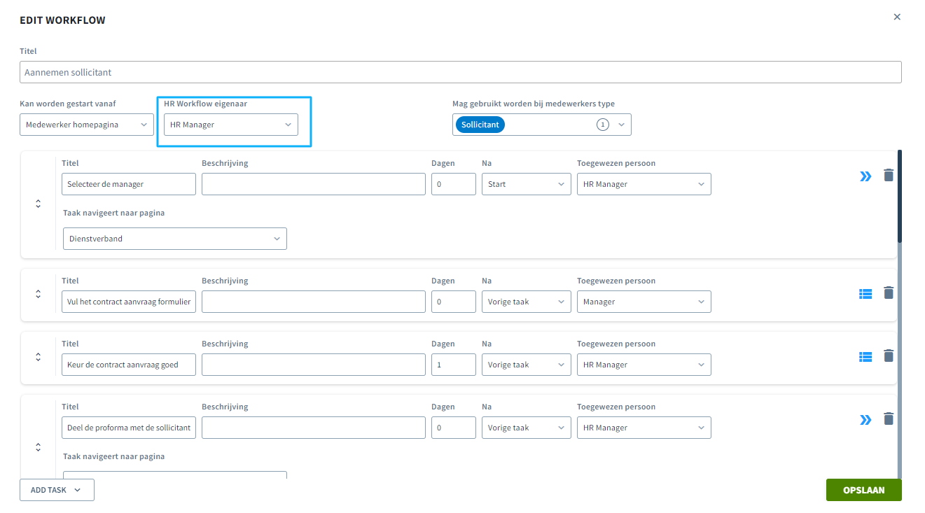The height and width of the screenshot is (513, 925).
Task: Click form list icon for 'Vul het contract aanvraag formulier'
Action: click(865, 294)
